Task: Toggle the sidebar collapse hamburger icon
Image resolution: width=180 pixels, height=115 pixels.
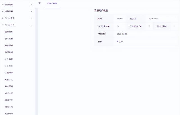Action: [x=39, y=3]
